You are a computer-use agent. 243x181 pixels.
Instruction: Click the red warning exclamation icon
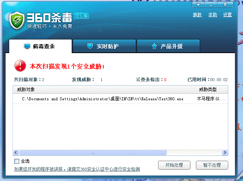[x=20, y=66]
